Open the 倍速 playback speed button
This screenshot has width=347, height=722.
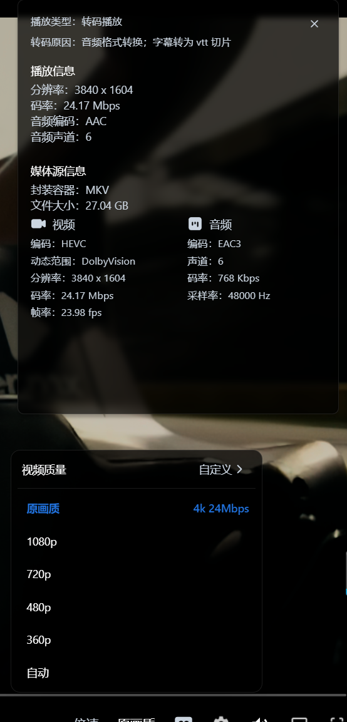click(x=86, y=719)
